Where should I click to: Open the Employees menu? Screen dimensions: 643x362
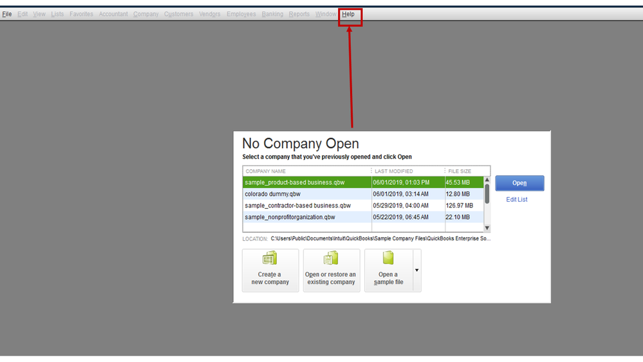(x=241, y=14)
